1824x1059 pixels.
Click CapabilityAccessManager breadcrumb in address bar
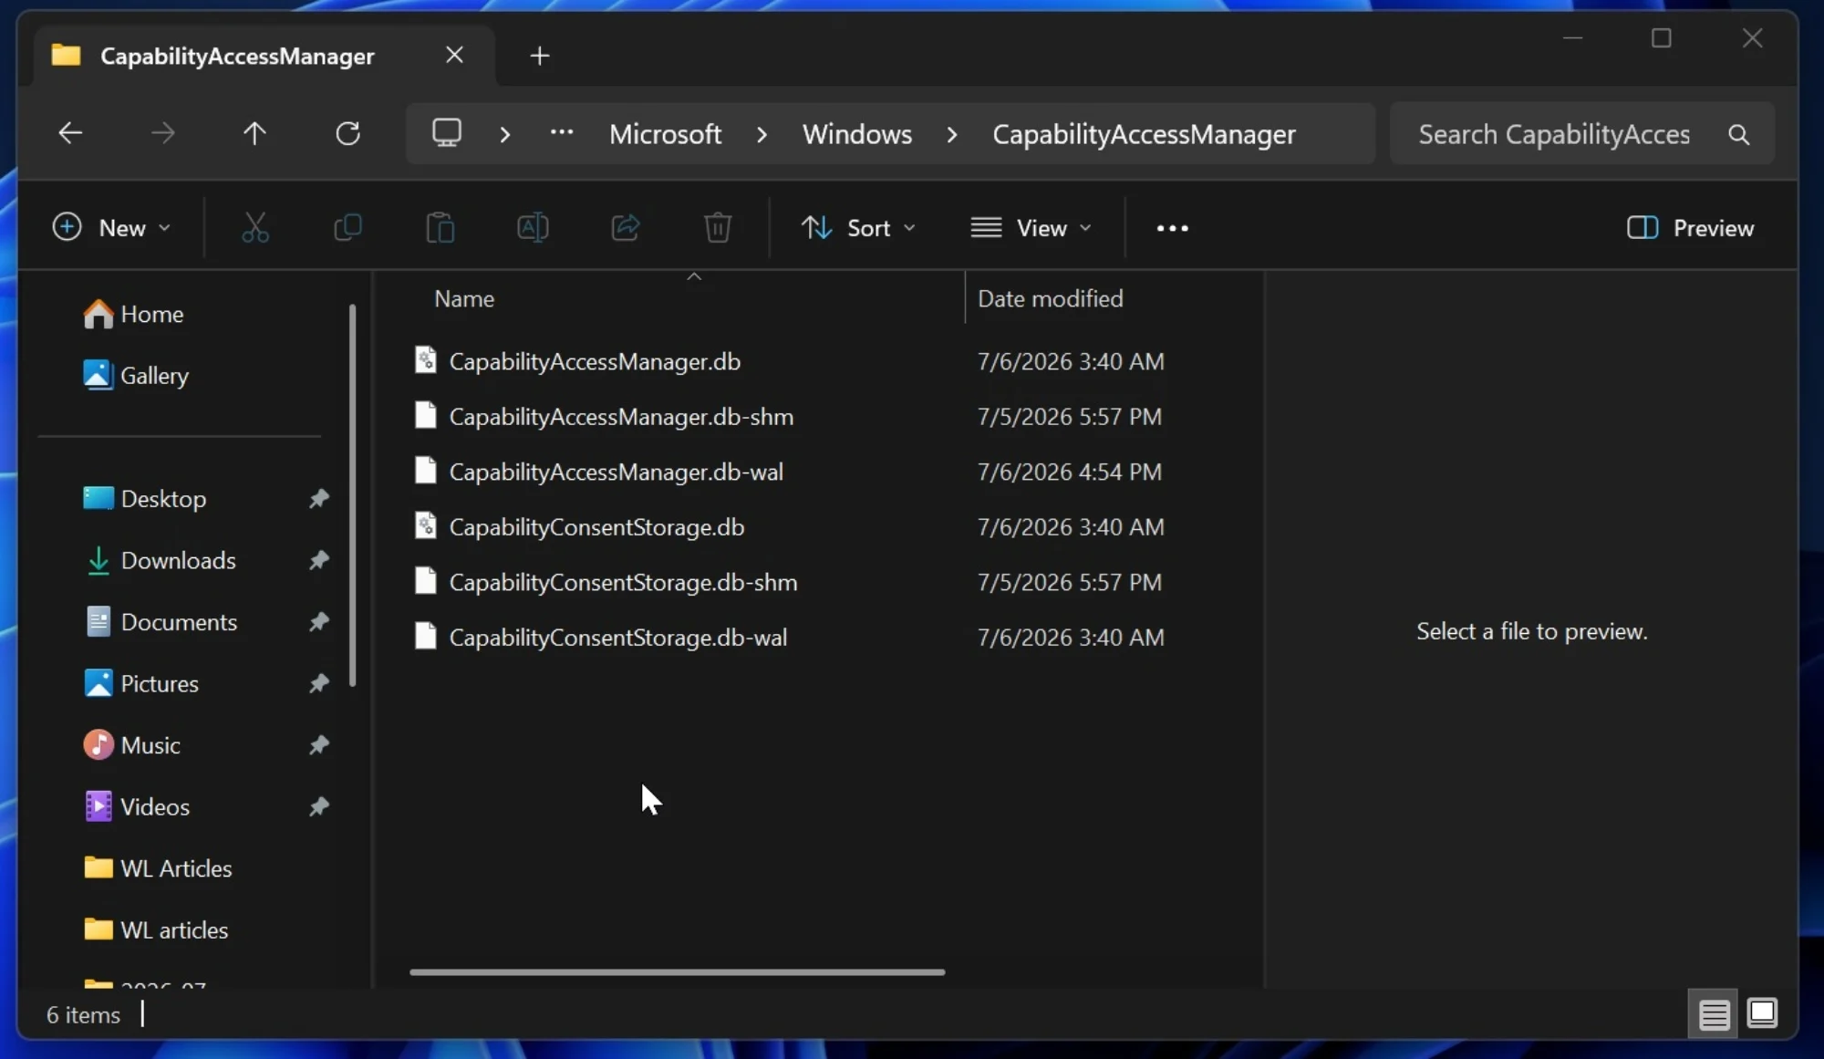[1144, 134]
